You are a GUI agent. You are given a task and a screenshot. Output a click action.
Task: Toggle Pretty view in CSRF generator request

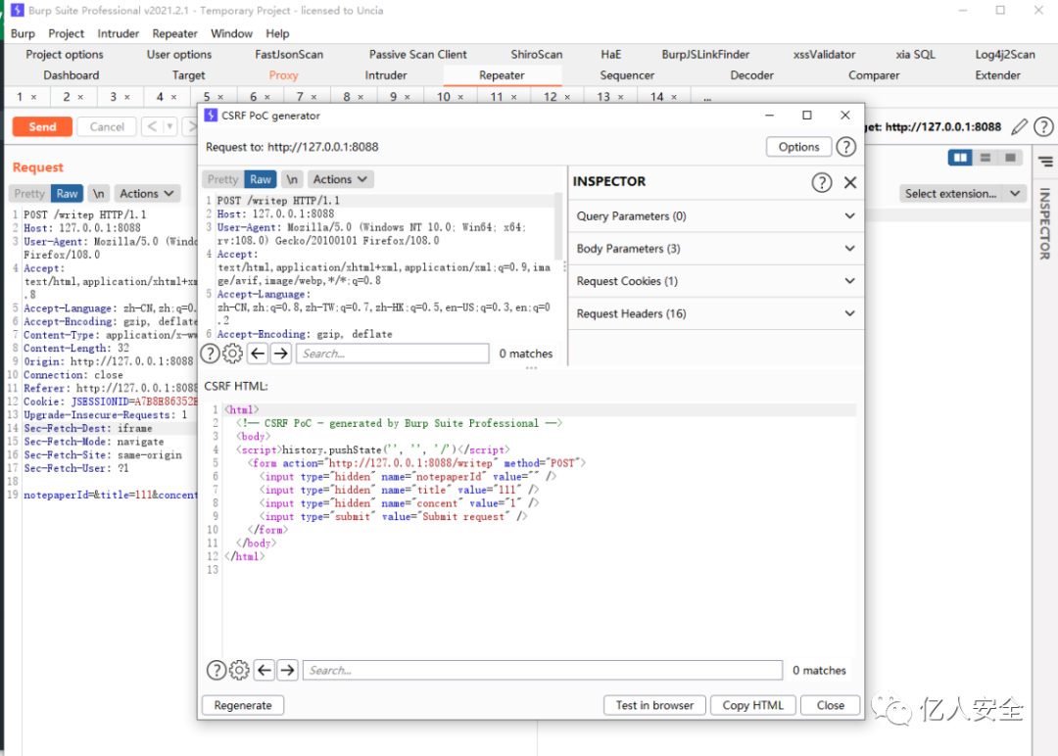[222, 179]
